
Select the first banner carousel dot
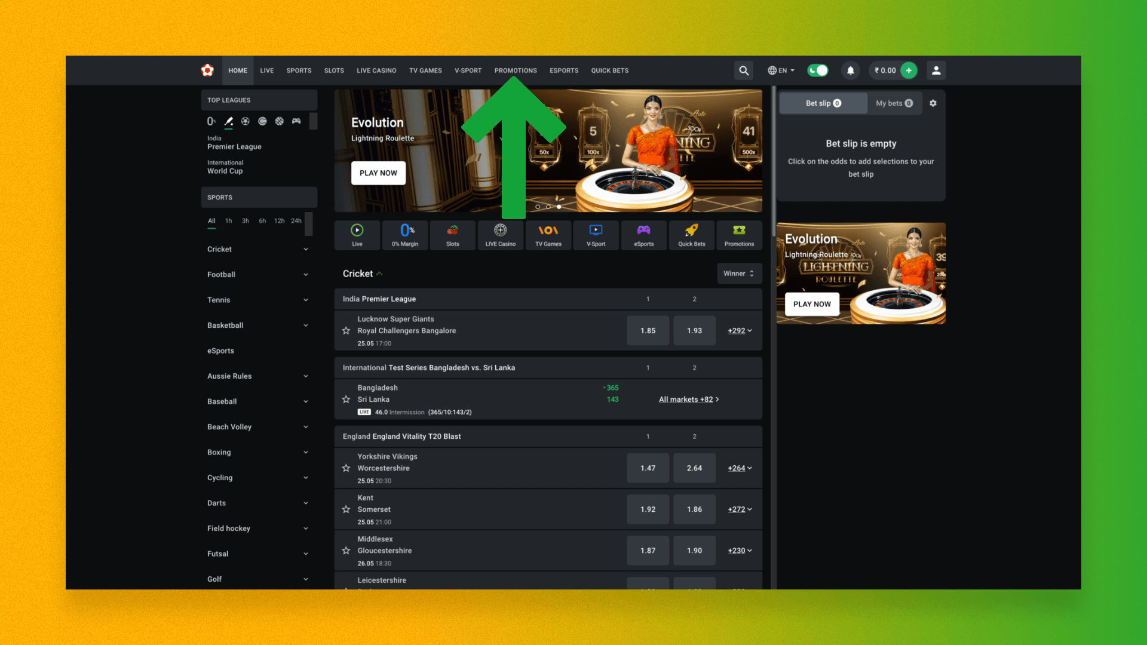tap(538, 207)
